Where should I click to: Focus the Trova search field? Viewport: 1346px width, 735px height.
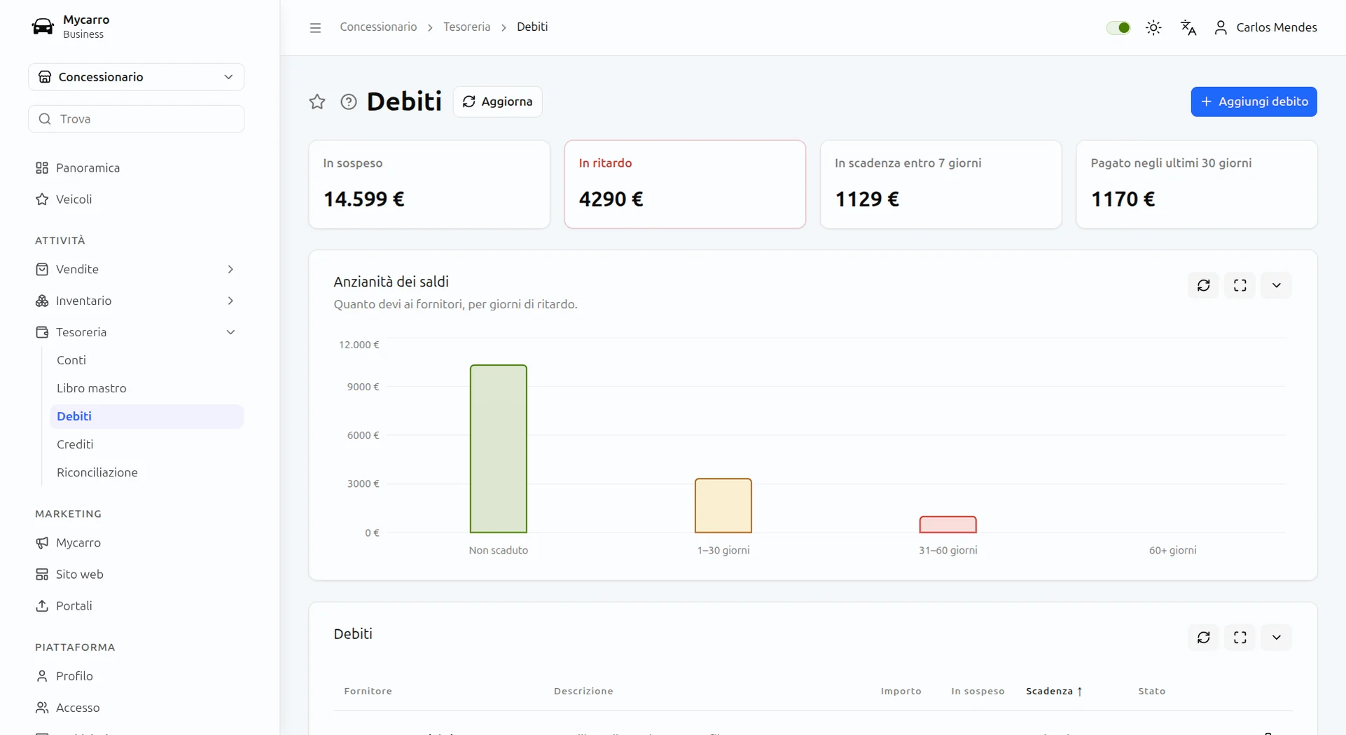tap(136, 119)
